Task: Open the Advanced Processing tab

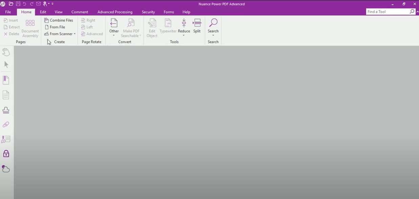Action: [115, 12]
